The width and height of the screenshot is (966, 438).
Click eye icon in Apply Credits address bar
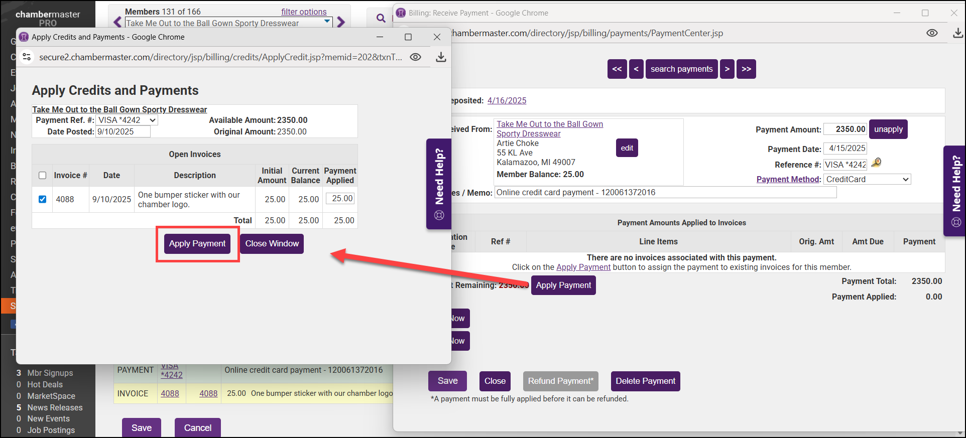click(x=415, y=57)
